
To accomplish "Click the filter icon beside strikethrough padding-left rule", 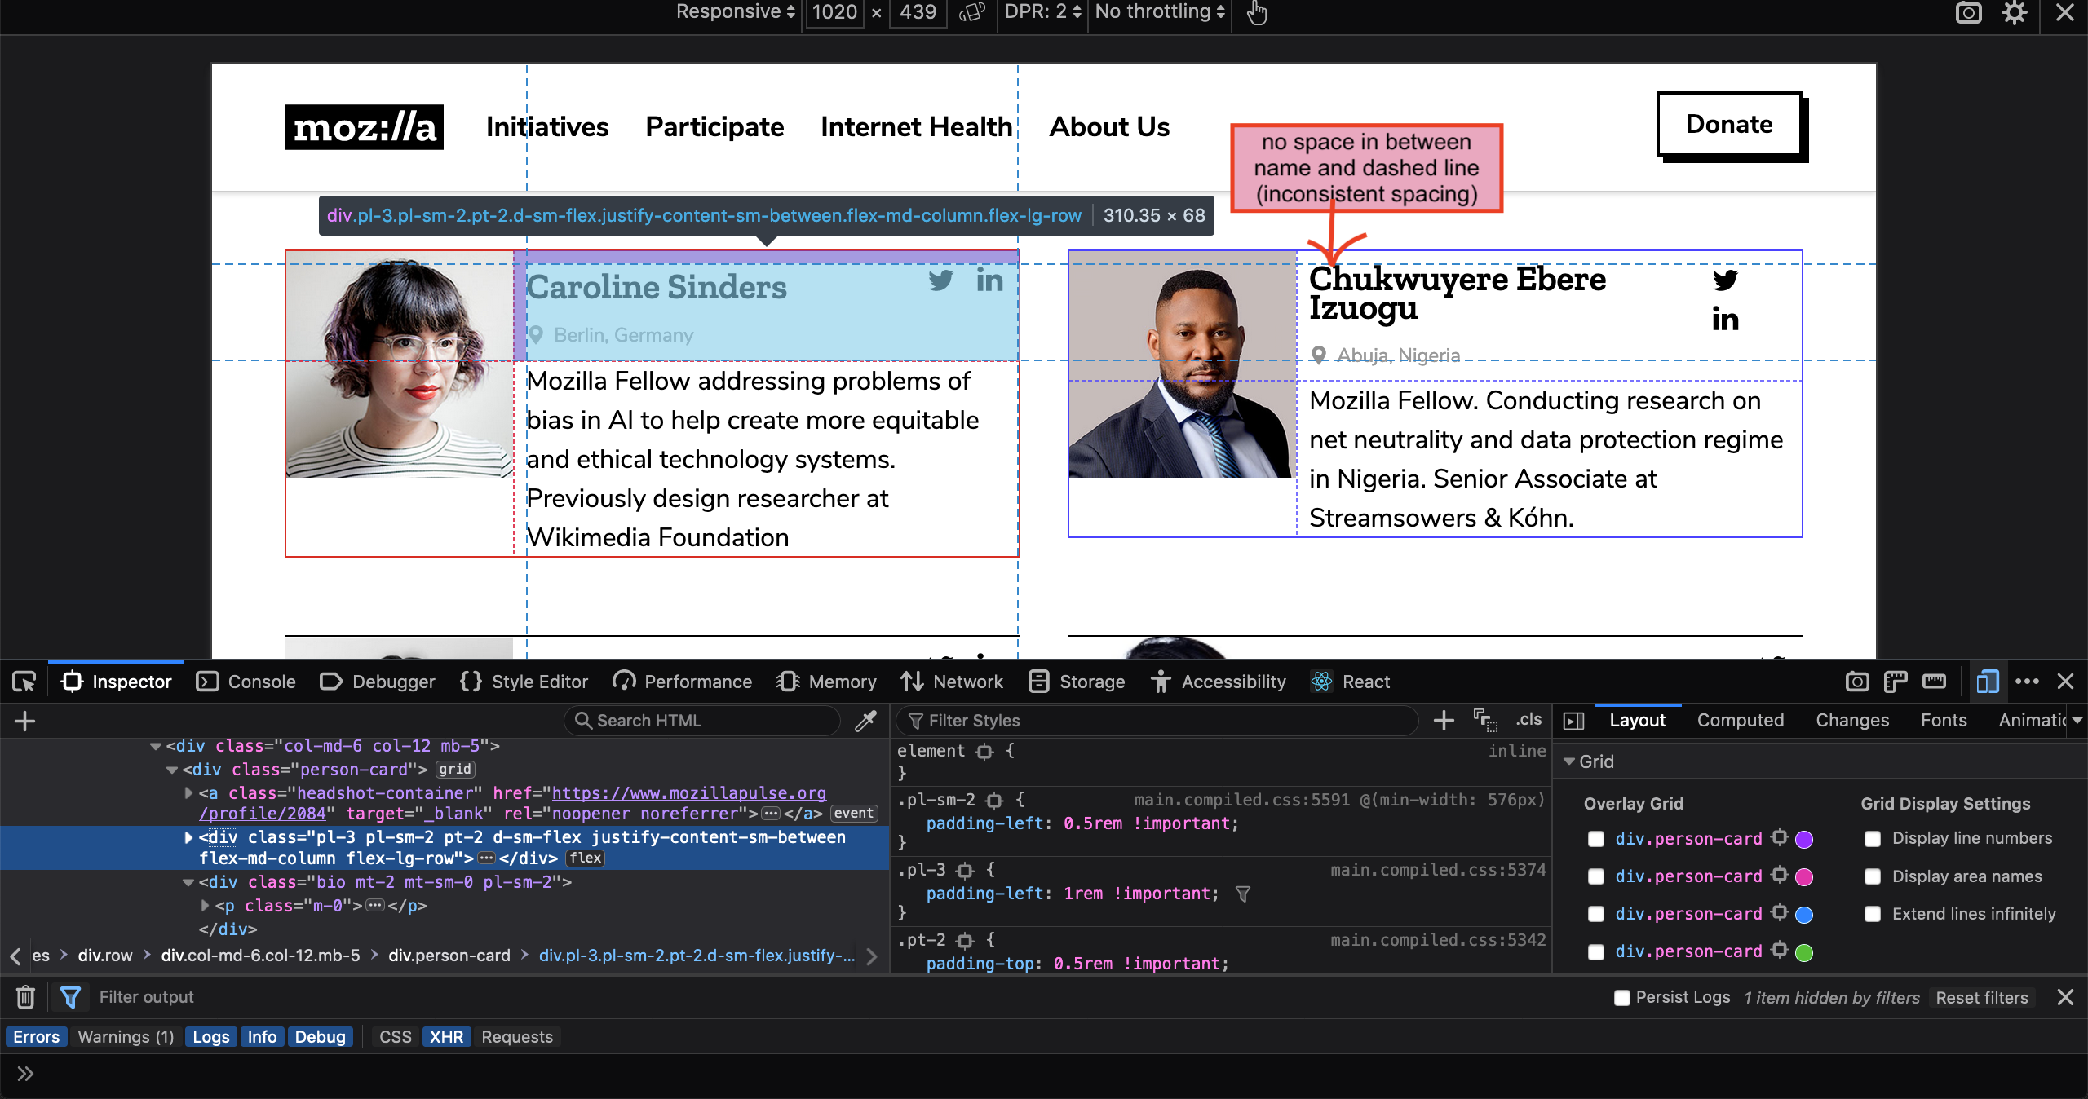I will point(1242,894).
